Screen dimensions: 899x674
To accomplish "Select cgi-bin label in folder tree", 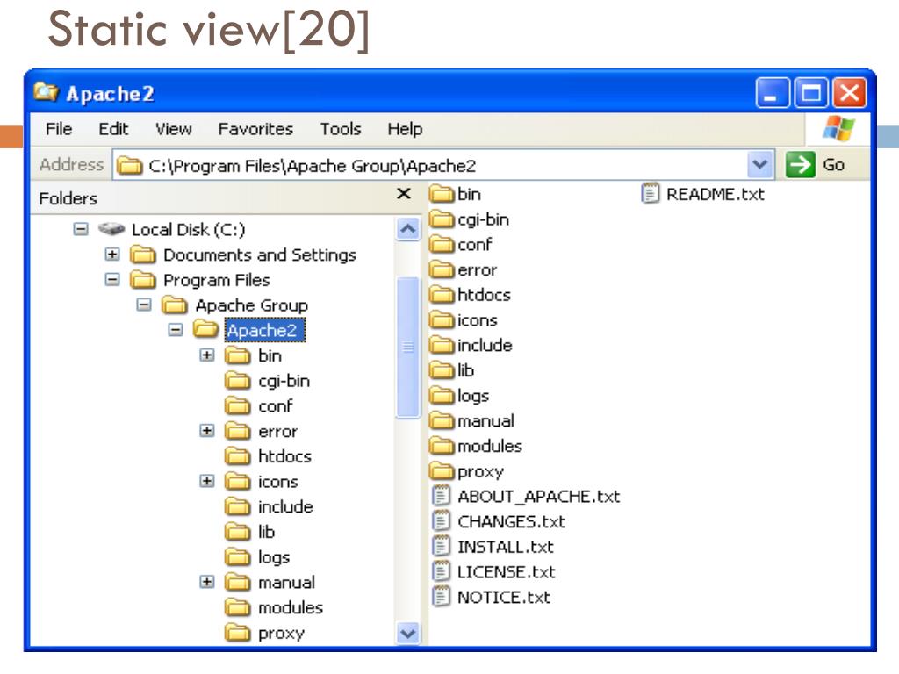I will point(284,381).
